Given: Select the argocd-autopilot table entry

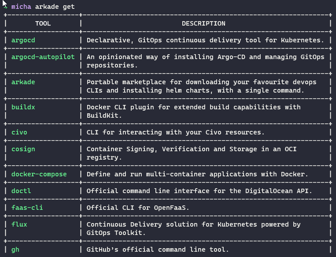Looking at the screenshot, I should pos(43,57).
